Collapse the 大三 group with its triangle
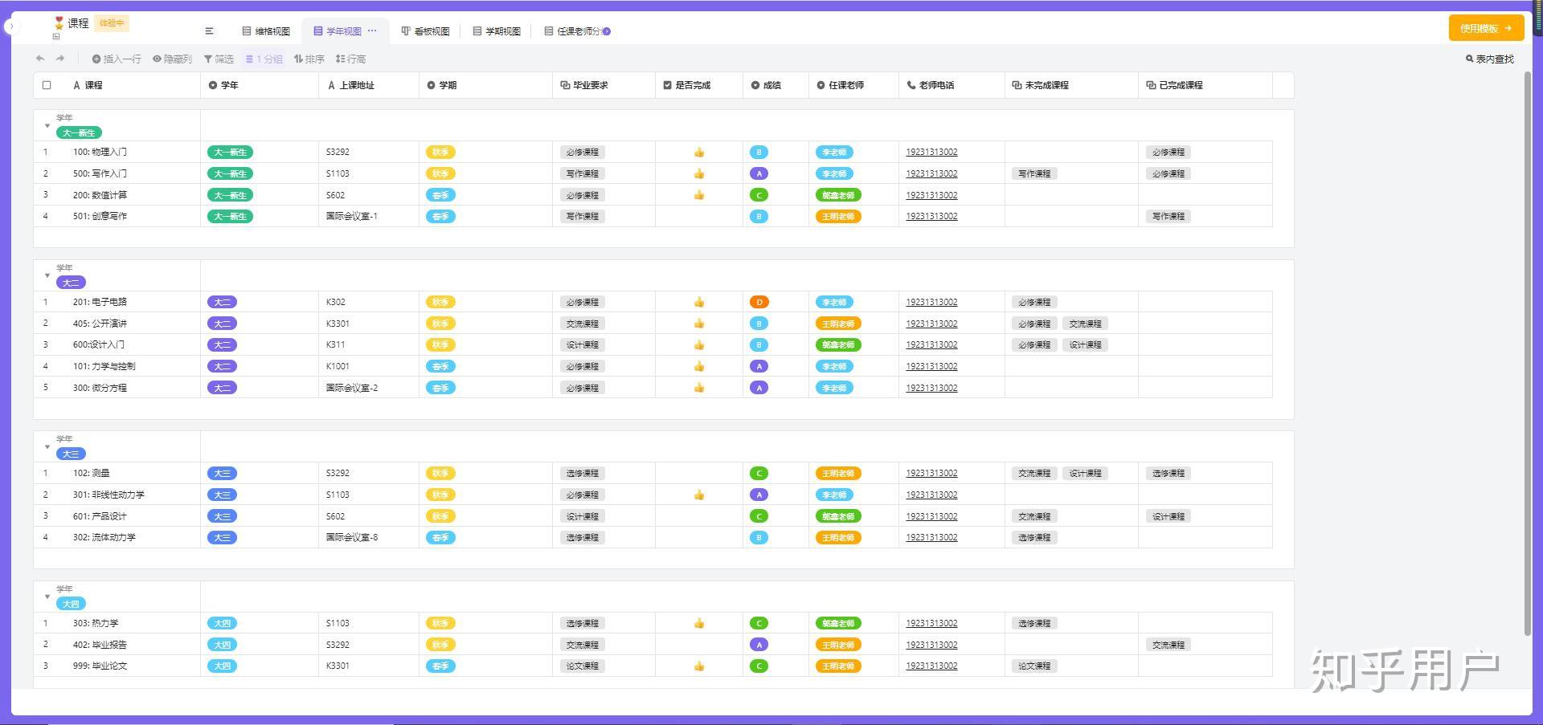Screen dimensions: 1543x725 (x=47, y=446)
